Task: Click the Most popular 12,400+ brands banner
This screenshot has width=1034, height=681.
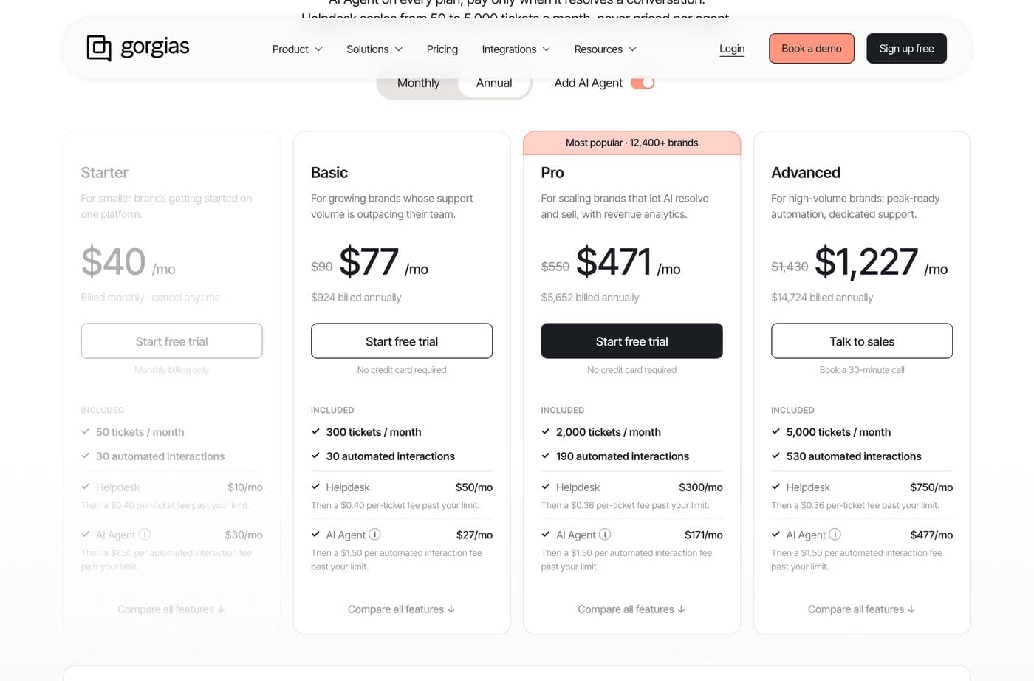Action: click(x=631, y=143)
